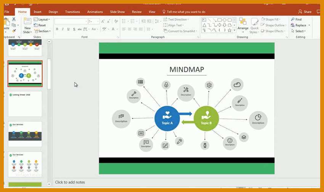Viewport: 324px width, 192px height.
Task: Switch to the Insert tab
Action: coord(37,12)
